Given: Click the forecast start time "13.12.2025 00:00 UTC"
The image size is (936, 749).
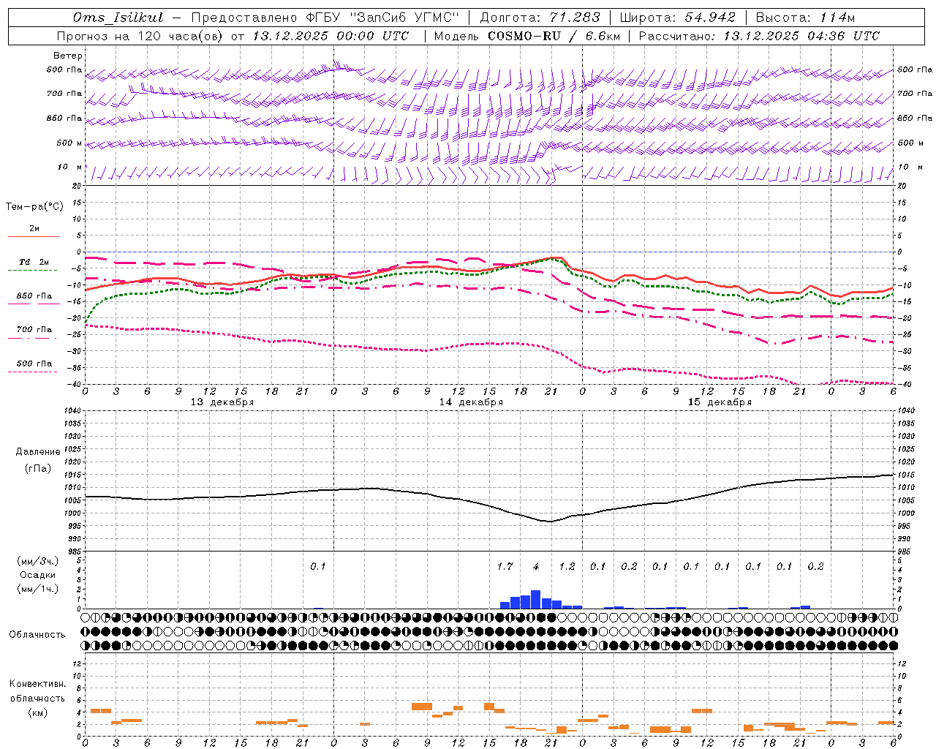Looking at the screenshot, I should click(x=331, y=36).
